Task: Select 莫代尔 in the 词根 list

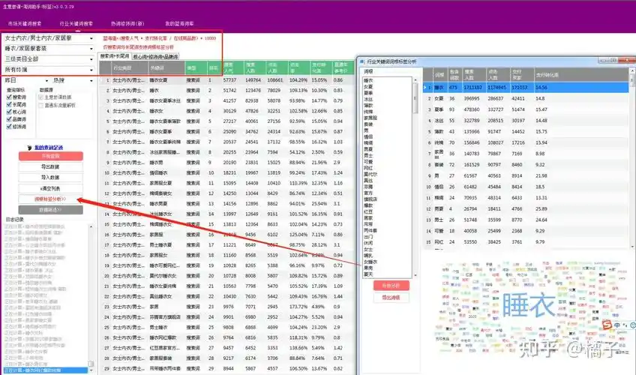Action: [x=370, y=174]
